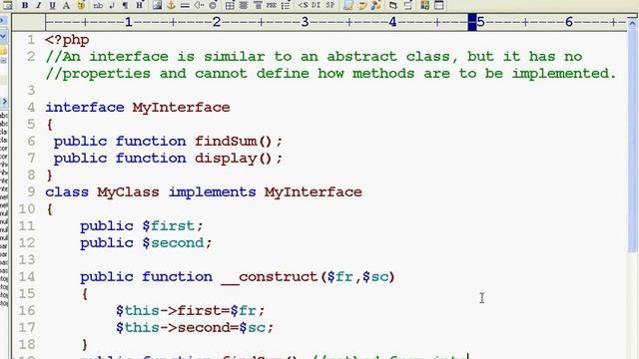
Task: Insert non-breaking space via 'nb' icon
Action: 98,5
